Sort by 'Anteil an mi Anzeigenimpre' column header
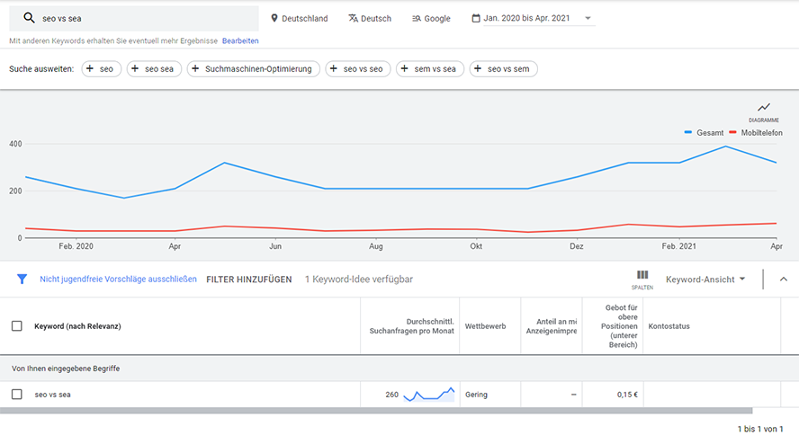 coord(552,326)
